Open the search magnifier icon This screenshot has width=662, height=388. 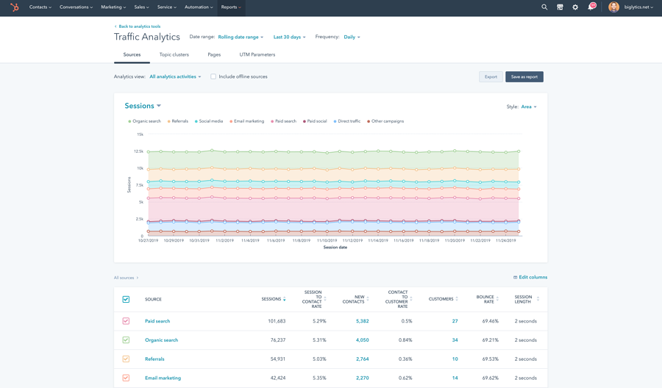tap(544, 7)
